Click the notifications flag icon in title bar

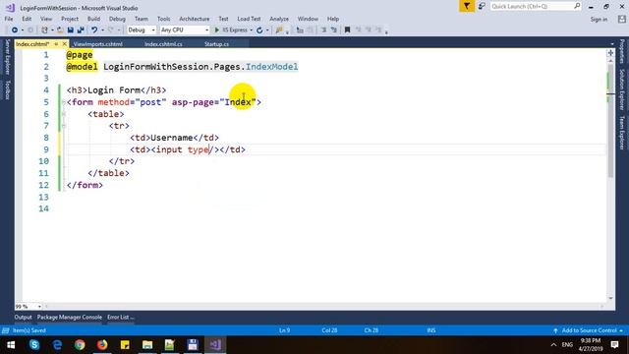467,6
